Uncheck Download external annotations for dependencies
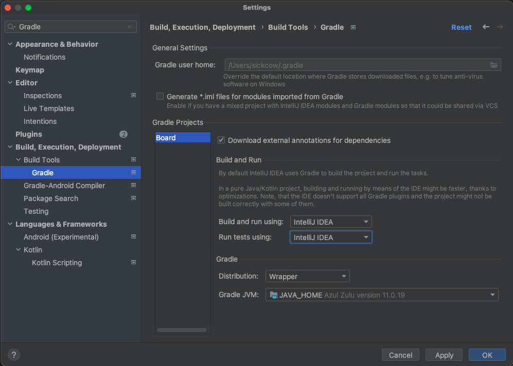 pos(221,140)
